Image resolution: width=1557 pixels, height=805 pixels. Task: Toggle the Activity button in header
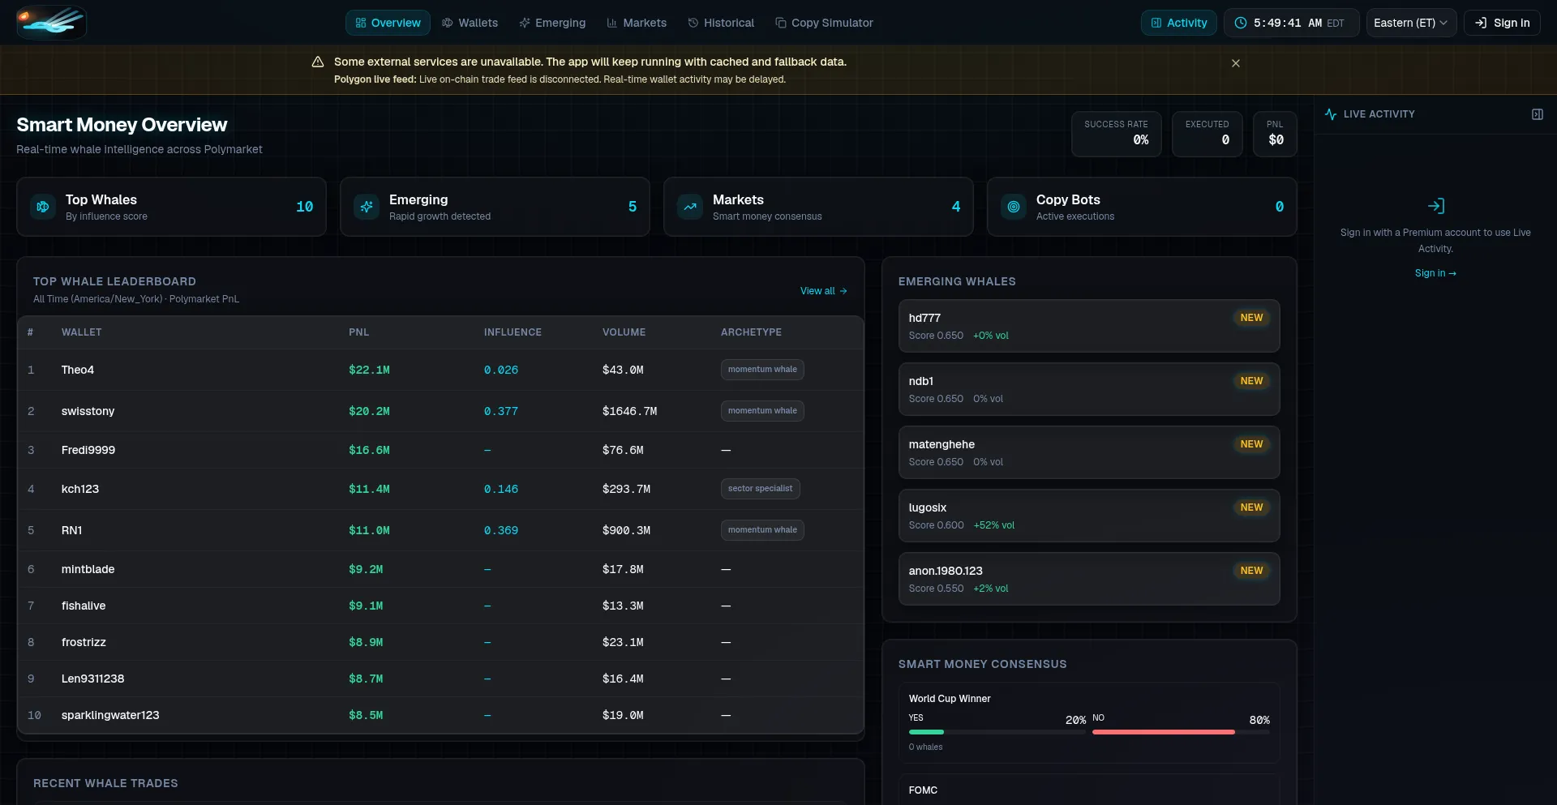[x=1179, y=23]
